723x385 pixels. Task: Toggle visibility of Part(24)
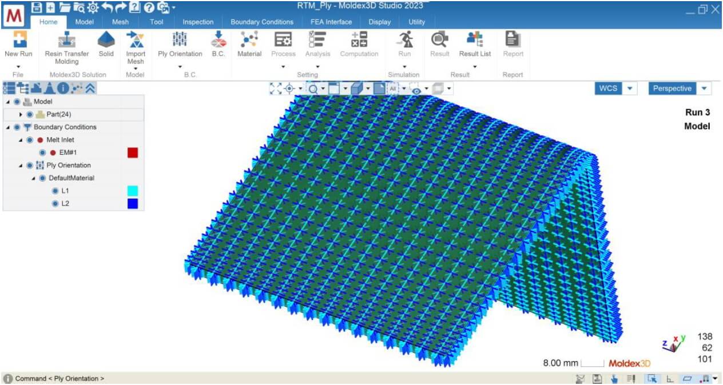click(x=30, y=114)
